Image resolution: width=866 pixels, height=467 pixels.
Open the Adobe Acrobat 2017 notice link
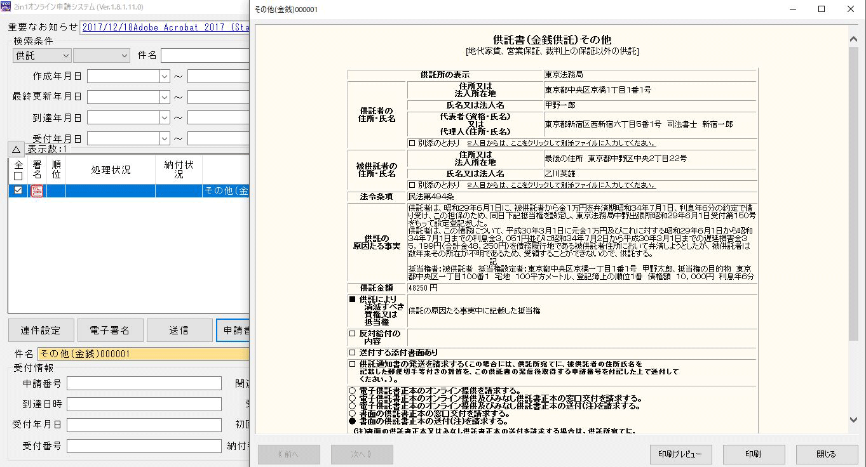165,27
